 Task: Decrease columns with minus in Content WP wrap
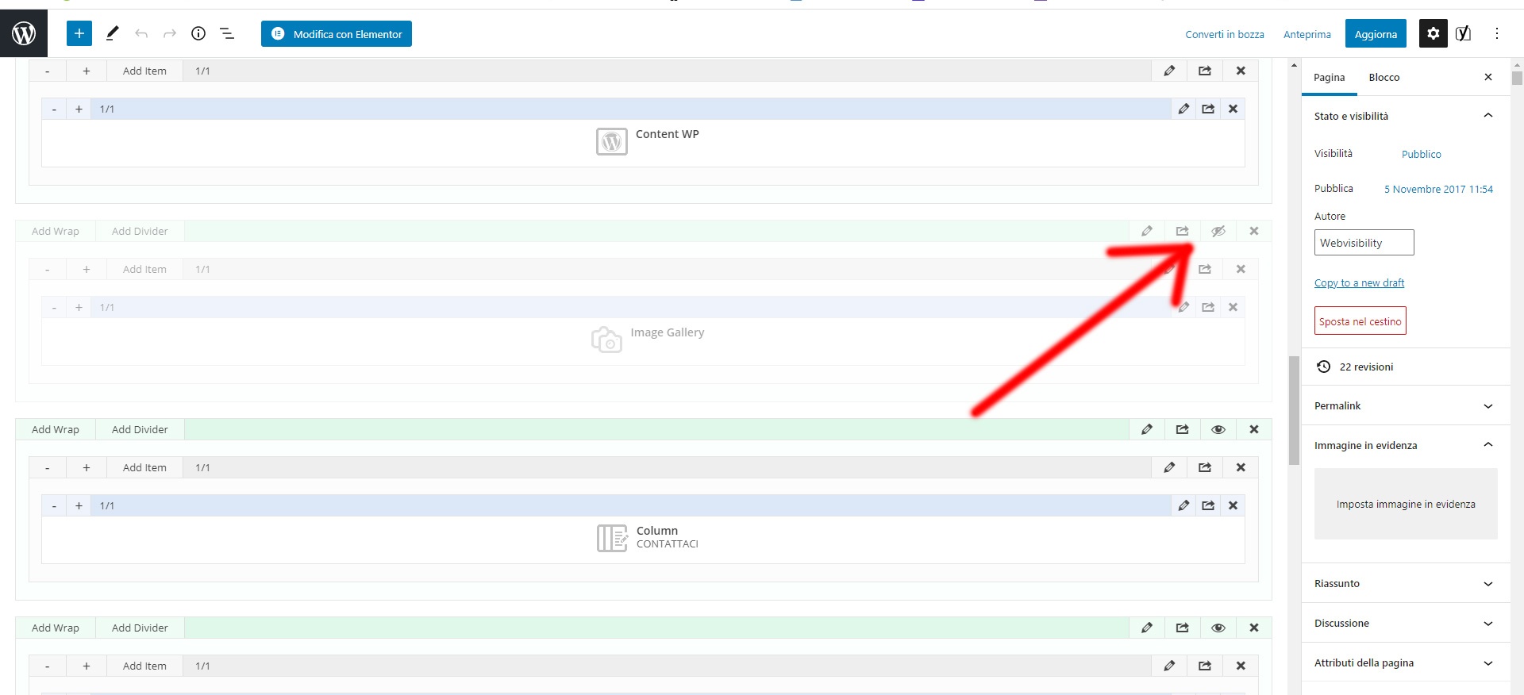click(x=48, y=71)
